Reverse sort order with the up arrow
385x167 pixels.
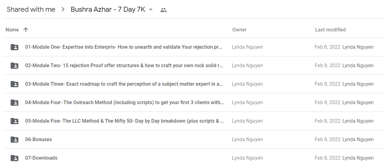(26, 30)
